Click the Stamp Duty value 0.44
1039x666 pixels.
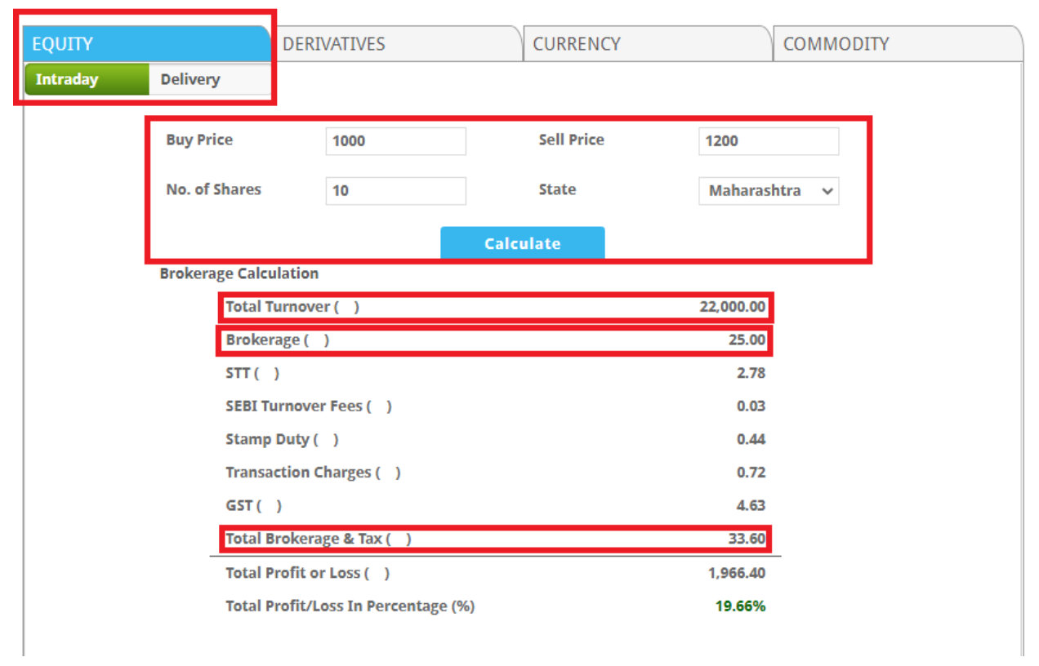(x=750, y=440)
